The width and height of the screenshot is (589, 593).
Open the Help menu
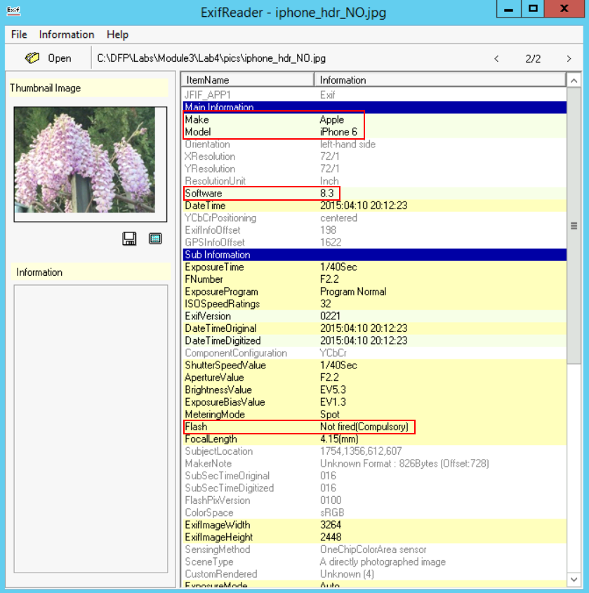coord(117,34)
